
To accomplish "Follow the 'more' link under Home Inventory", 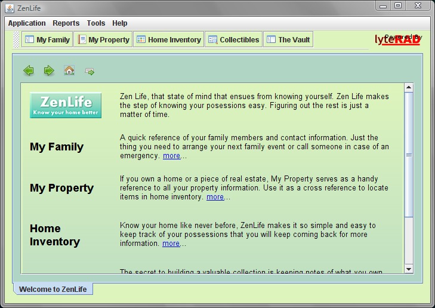I will point(171,244).
